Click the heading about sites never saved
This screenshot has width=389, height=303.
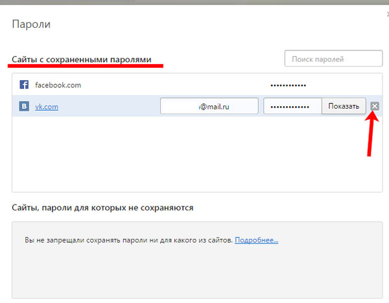tap(102, 208)
